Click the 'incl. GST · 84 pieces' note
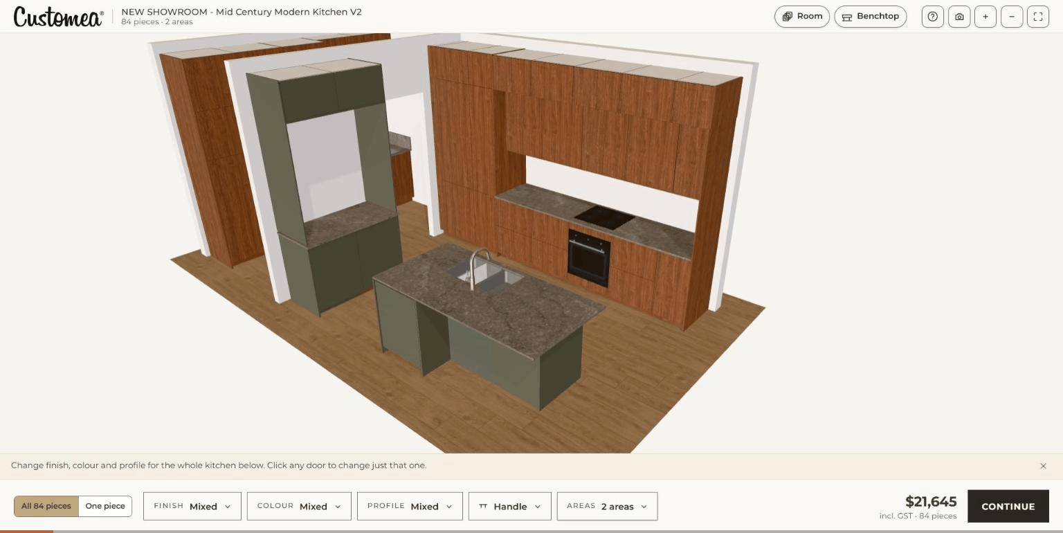The height and width of the screenshot is (533, 1063). [x=918, y=516]
